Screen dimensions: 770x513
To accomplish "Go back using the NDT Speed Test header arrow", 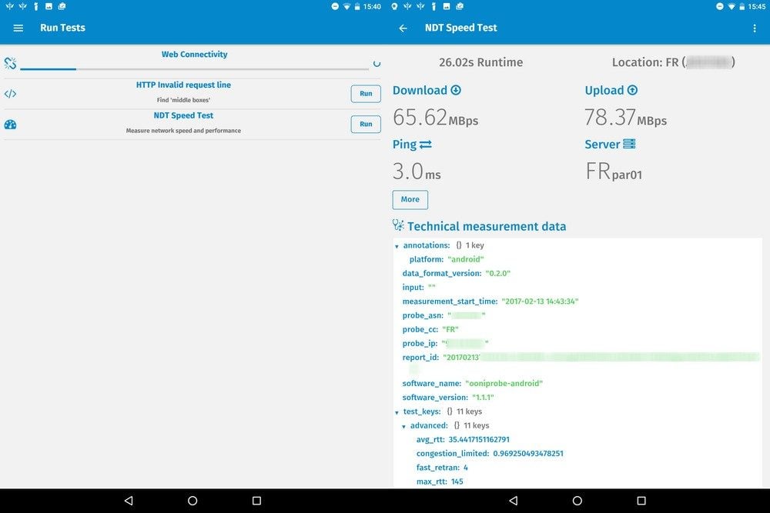I will 403,28.
